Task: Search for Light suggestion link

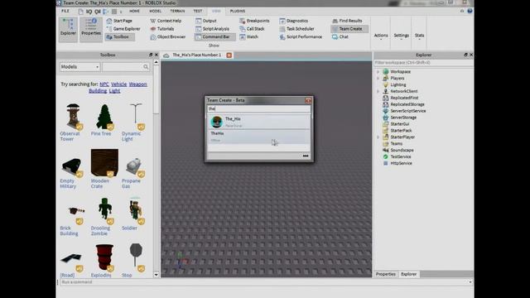Action: [x=114, y=91]
